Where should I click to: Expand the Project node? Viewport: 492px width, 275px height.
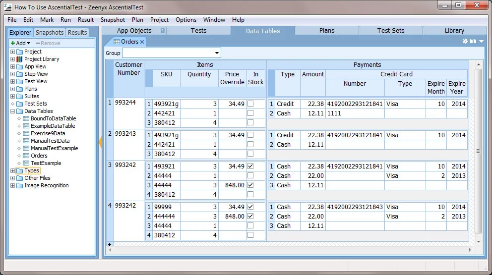12,52
